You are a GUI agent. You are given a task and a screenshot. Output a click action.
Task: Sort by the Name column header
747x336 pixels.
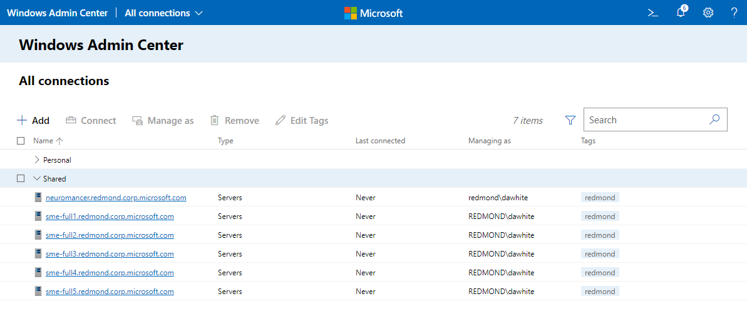coord(43,141)
